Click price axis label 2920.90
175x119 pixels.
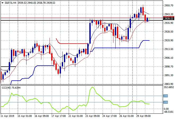(169, 40)
